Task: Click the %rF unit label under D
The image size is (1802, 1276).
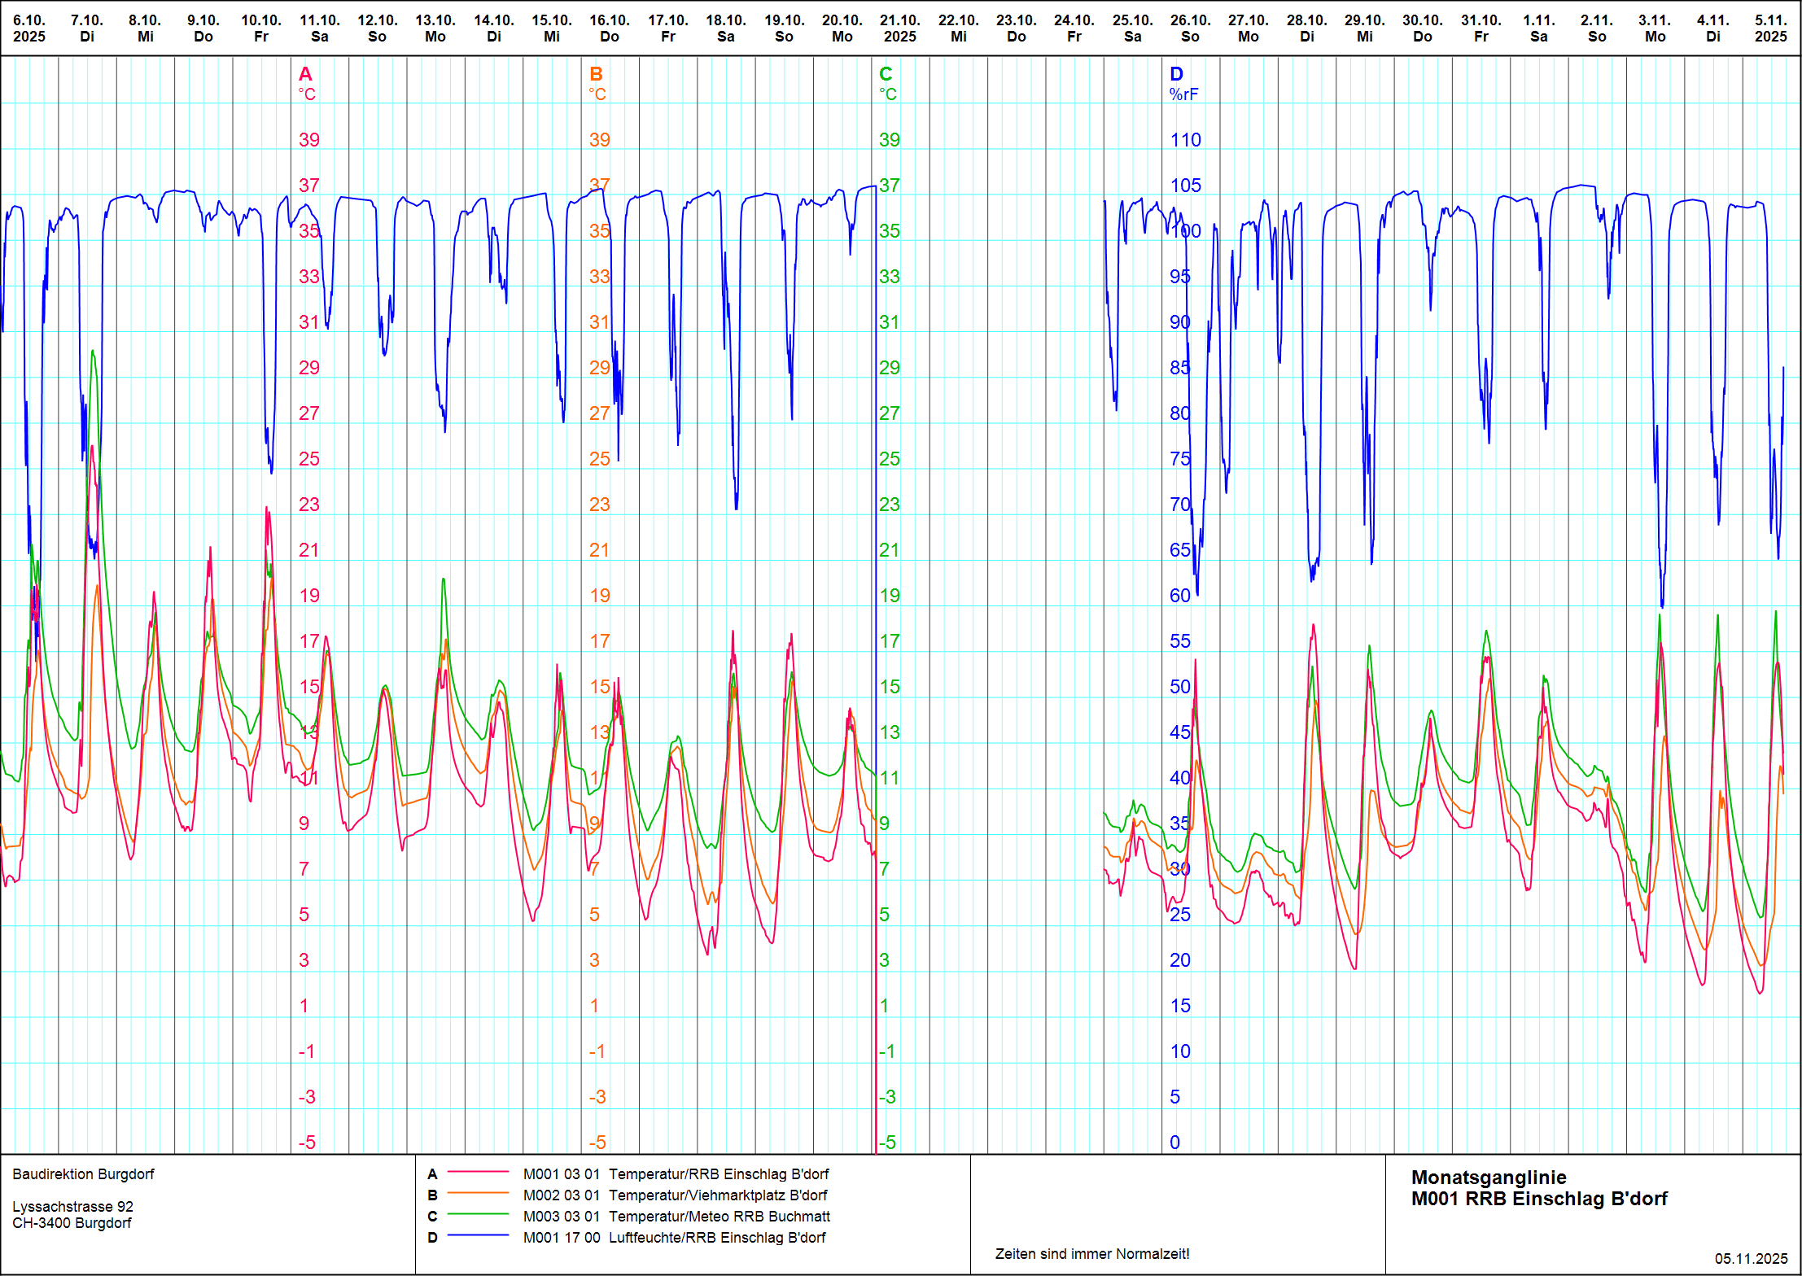Action: (1183, 94)
